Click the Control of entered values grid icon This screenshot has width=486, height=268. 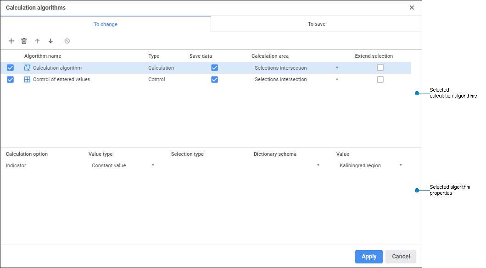(x=27, y=80)
